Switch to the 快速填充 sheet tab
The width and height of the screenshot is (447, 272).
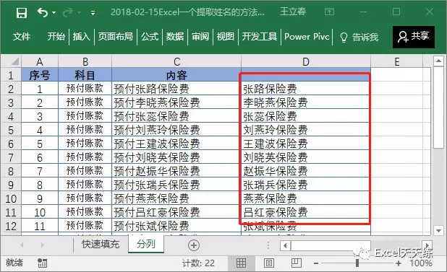click(x=101, y=244)
